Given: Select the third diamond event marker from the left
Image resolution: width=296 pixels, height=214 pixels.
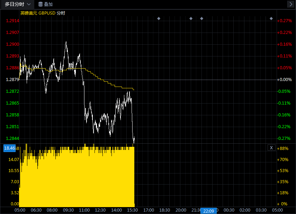Looking at the screenshot, I should tap(201, 18).
